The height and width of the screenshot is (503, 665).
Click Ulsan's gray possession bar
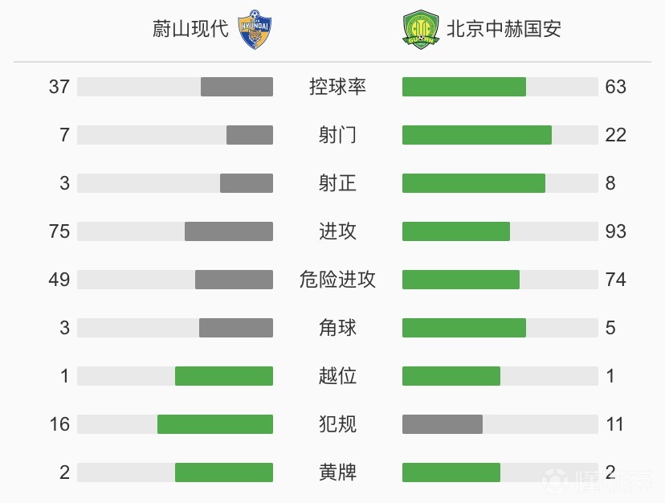237,87
